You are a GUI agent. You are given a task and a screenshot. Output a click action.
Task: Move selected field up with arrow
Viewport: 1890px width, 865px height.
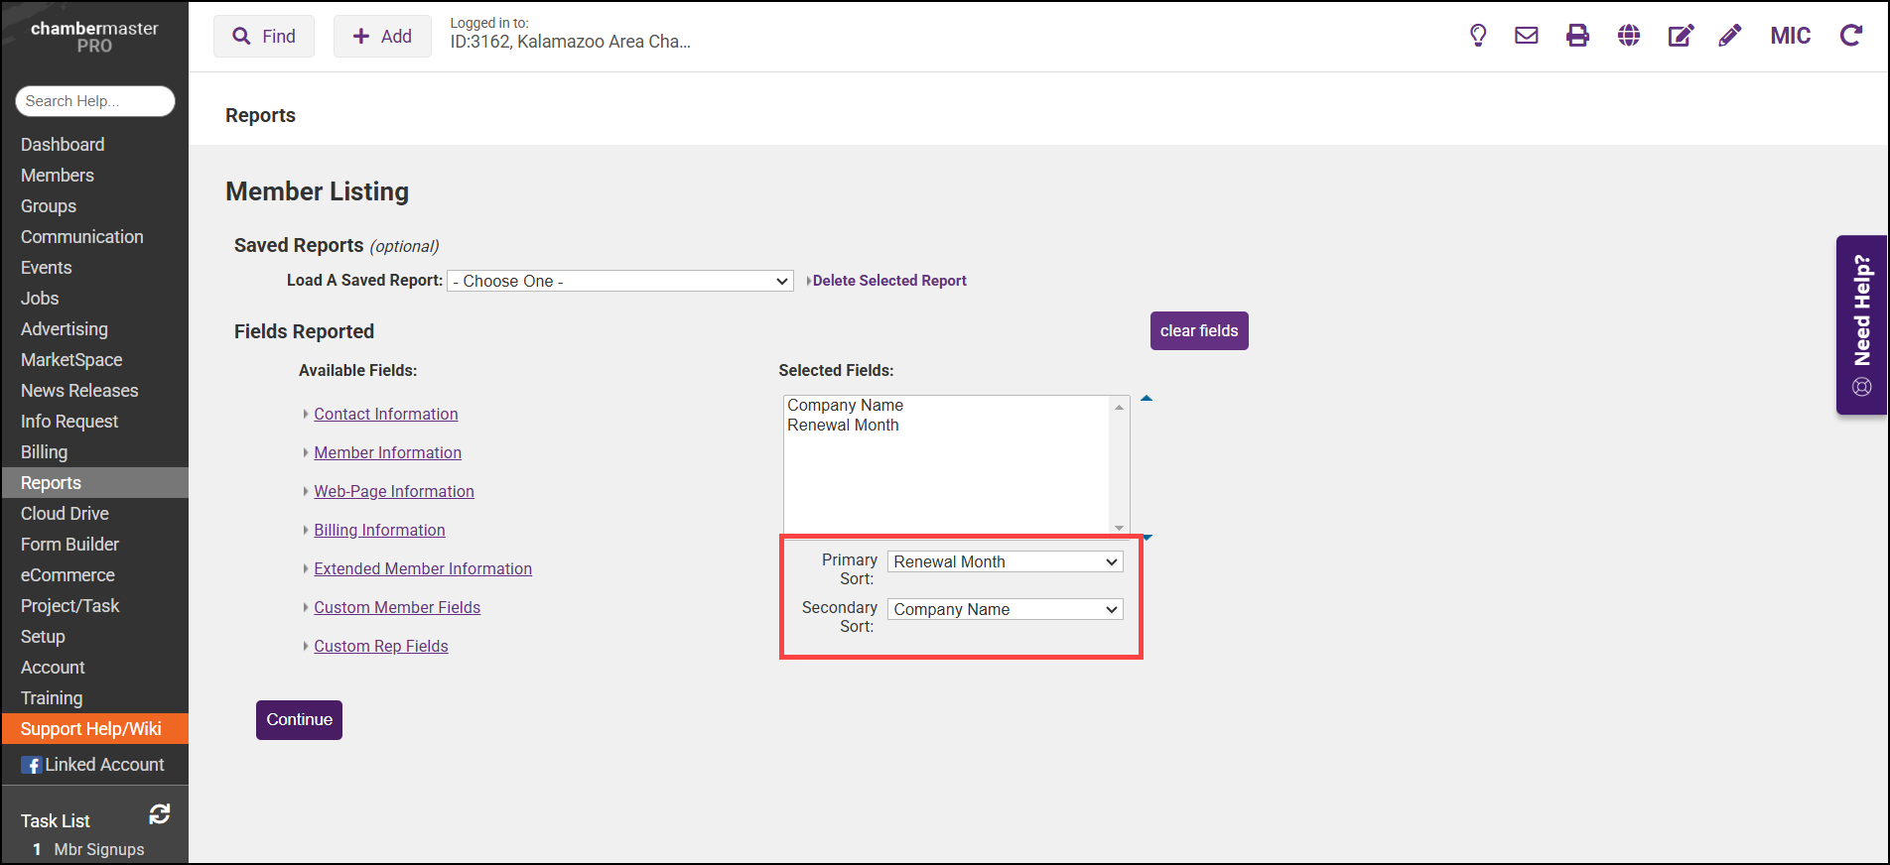pos(1147,399)
